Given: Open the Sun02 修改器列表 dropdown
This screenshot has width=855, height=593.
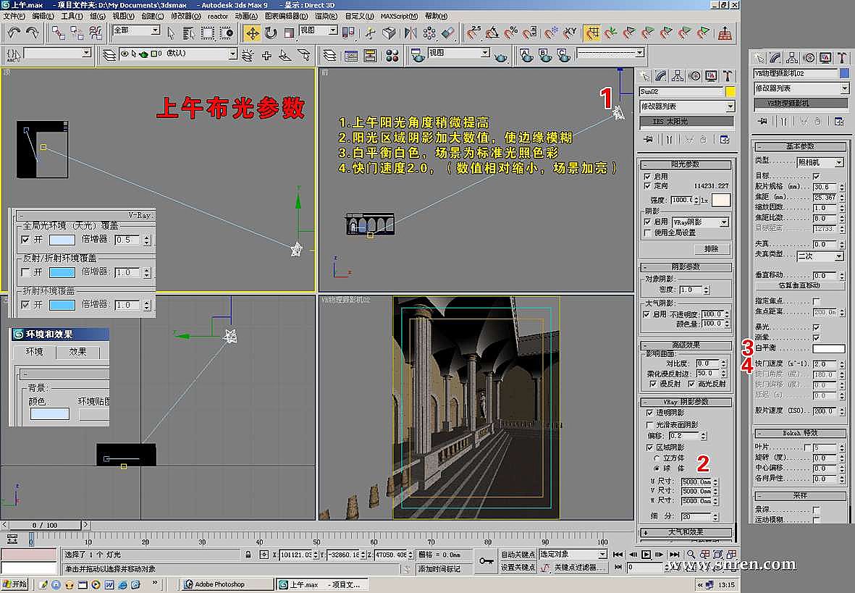Looking at the screenshot, I should coord(730,106).
